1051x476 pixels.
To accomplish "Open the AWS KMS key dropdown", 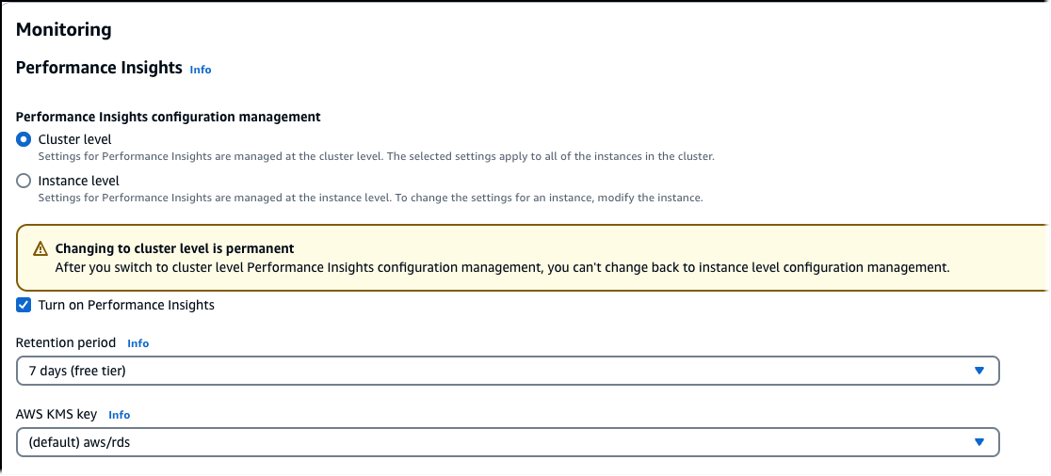I will pyautogui.click(x=508, y=442).
